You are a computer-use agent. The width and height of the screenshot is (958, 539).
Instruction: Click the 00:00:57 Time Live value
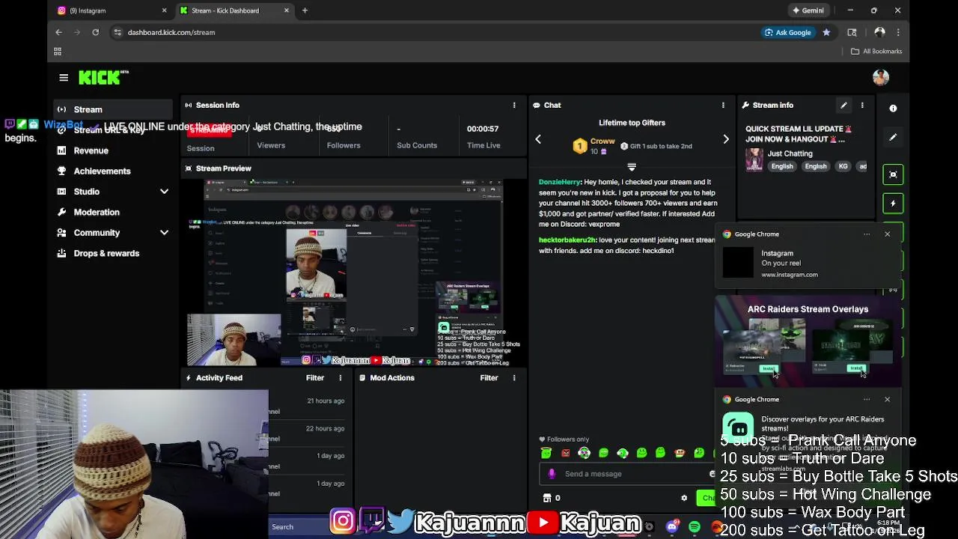point(483,129)
